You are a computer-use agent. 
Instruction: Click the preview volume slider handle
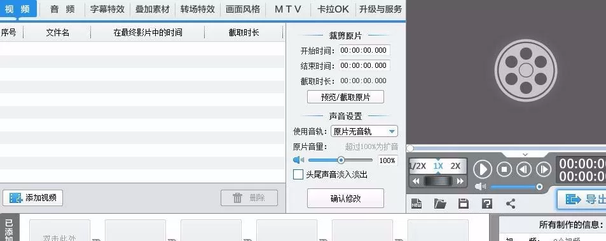[x=539, y=187]
